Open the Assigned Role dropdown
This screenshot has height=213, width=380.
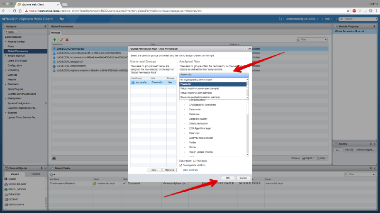pyautogui.click(x=214, y=75)
